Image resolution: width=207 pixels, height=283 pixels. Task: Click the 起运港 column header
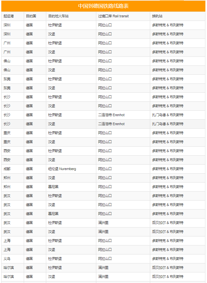[x=9, y=16]
